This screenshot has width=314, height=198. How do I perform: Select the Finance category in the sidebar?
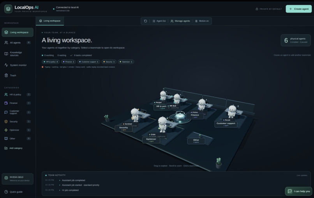(x=18, y=103)
